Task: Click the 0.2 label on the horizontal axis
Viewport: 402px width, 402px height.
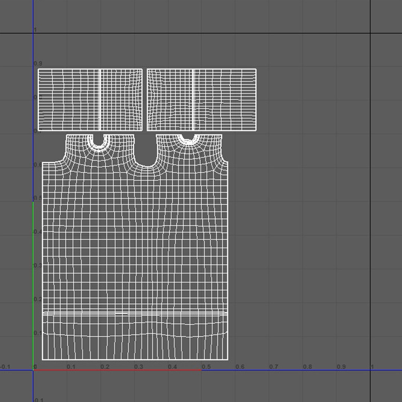Action: click(105, 367)
